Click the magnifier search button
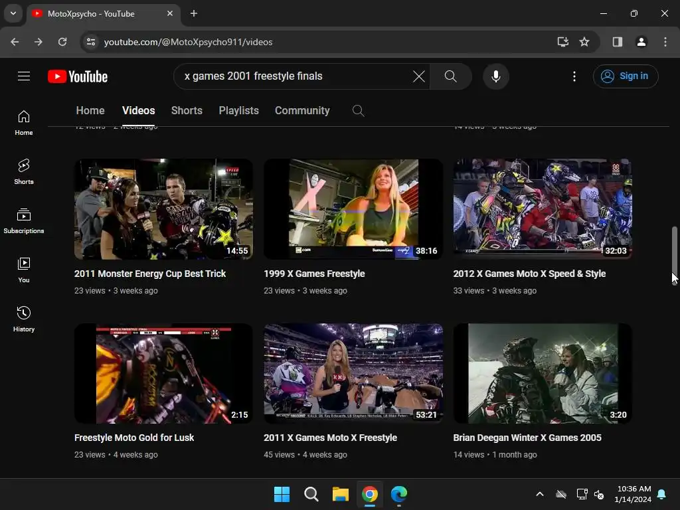The height and width of the screenshot is (510, 680). click(450, 76)
